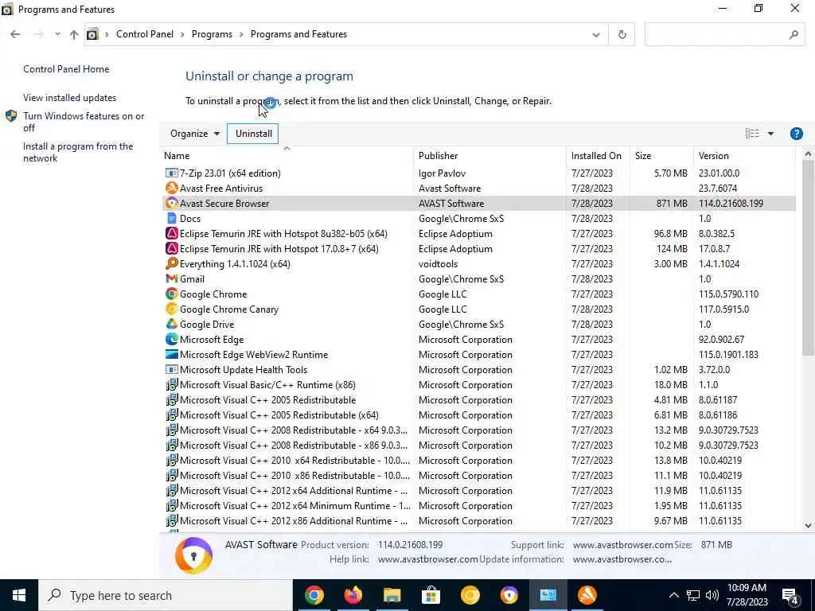Screen dimensions: 815x611
Task: Open Chrome Canary from the taskbar
Action: pos(470,595)
